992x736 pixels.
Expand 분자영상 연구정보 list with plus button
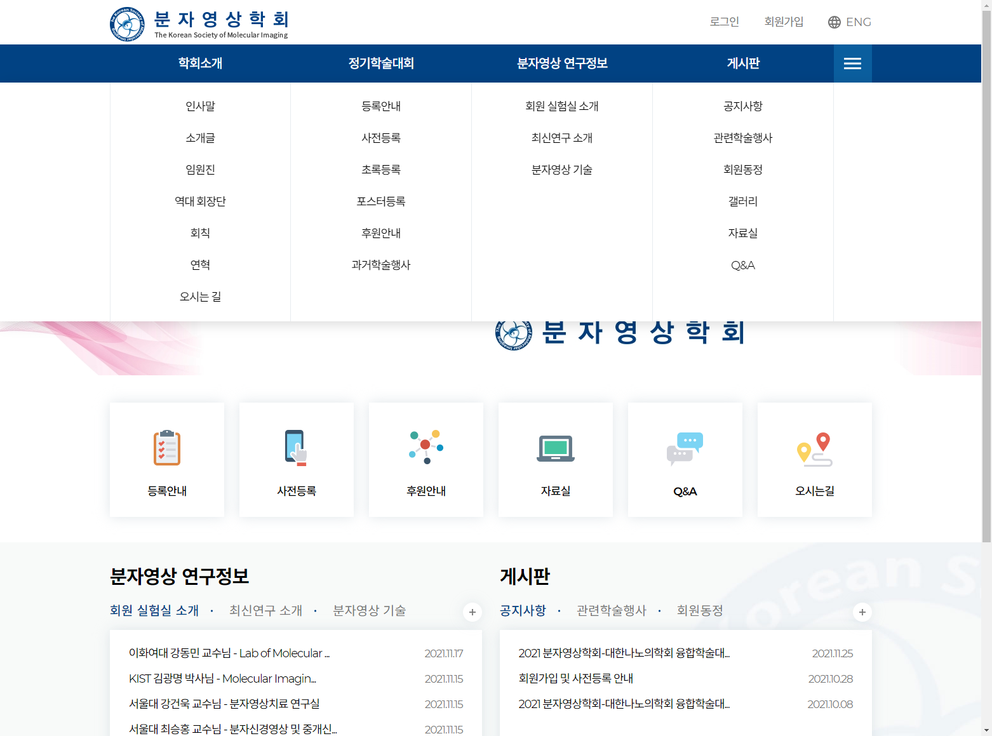(473, 612)
